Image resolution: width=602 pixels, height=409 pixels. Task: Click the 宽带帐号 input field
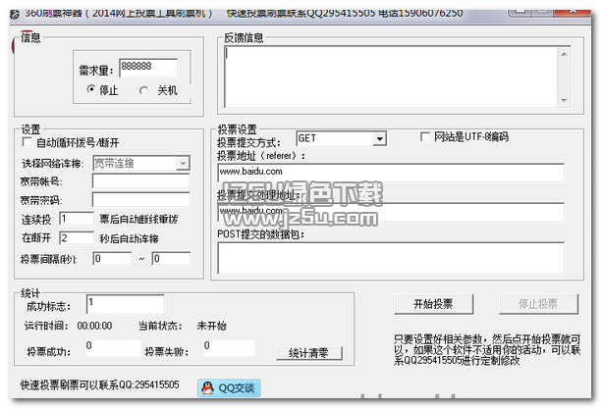click(140, 180)
